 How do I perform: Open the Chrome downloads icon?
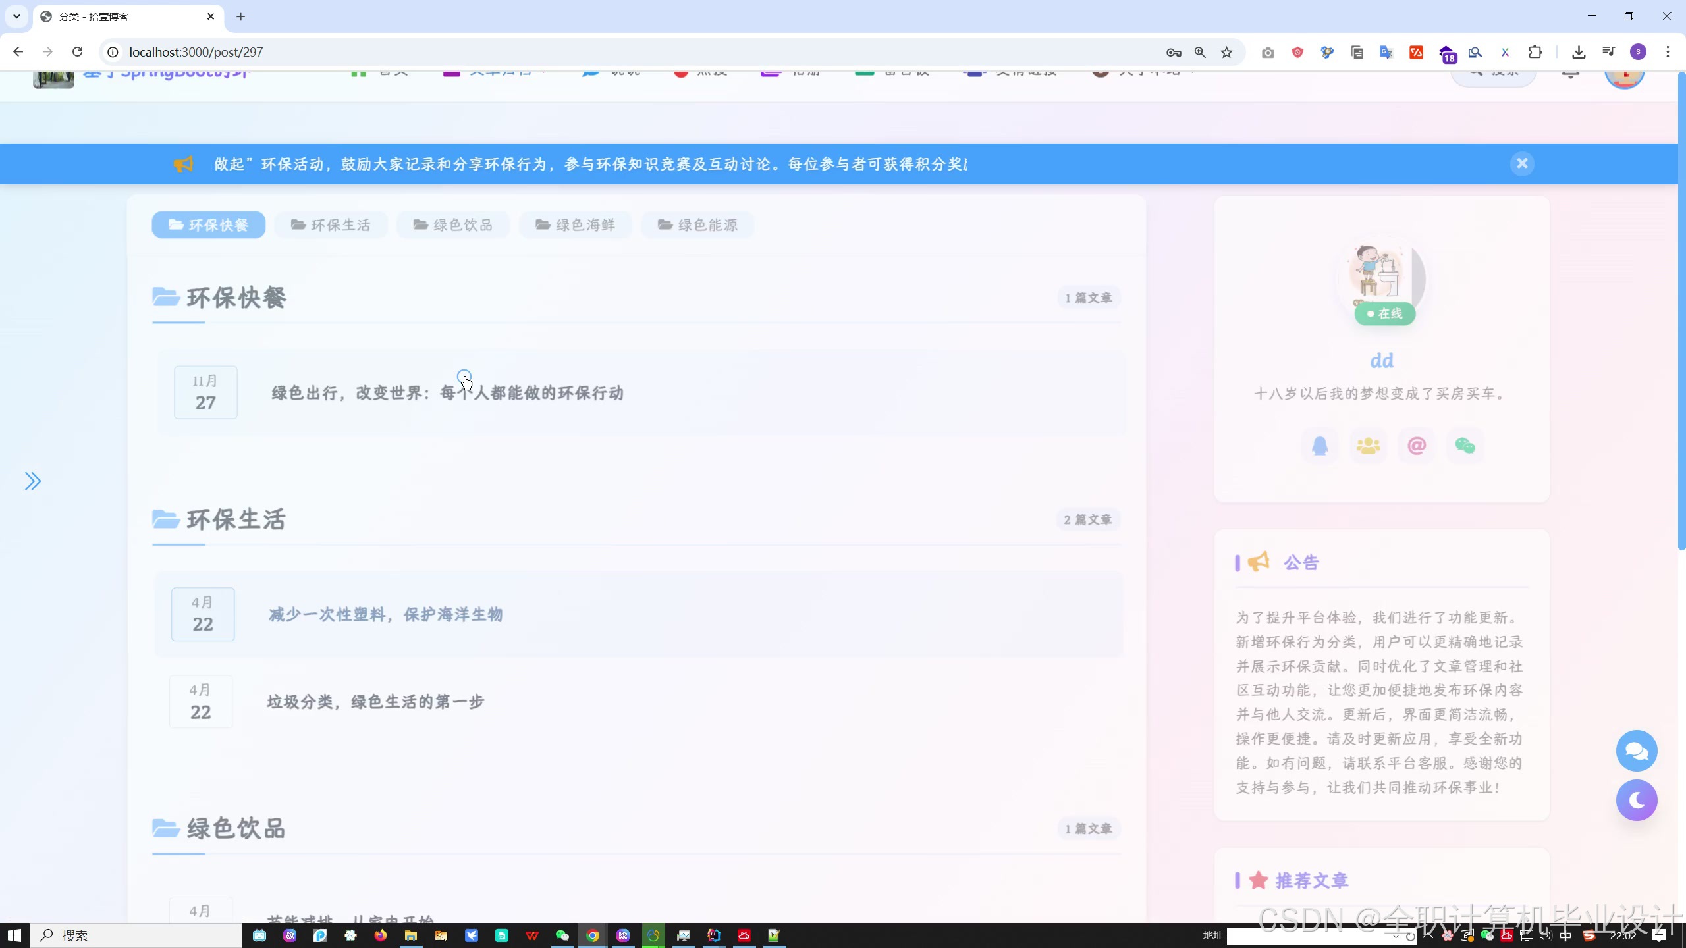click(1579, 52)
